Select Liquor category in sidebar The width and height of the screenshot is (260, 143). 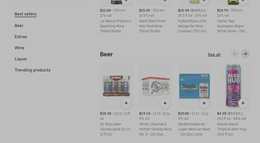click(21, 59)
